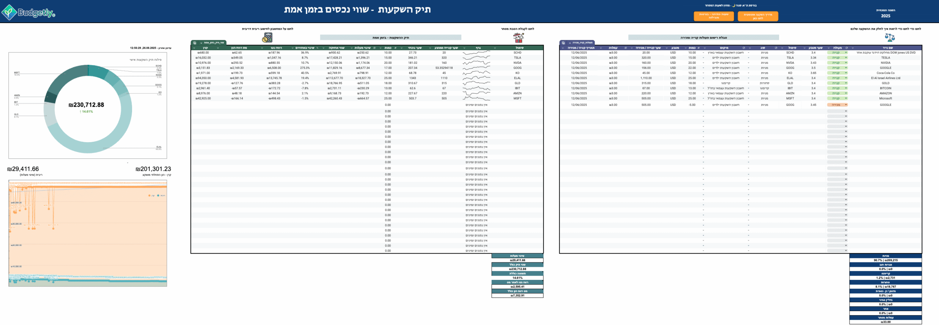939x325 pixels.
Task: Click the table icon on the blue transactions table tab
Action: pos(563,43)
